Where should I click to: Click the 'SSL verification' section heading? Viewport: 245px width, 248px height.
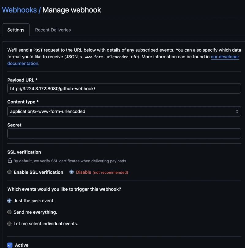click(24, 152)
